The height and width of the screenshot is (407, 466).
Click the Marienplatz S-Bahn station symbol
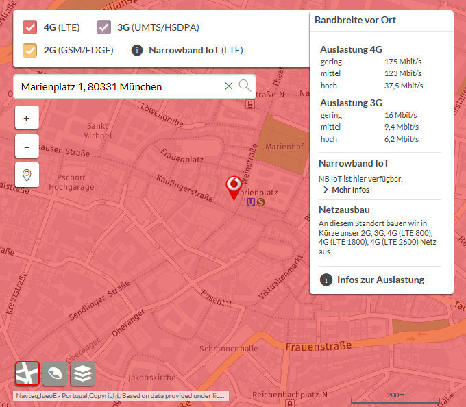[x=260, y=202]
